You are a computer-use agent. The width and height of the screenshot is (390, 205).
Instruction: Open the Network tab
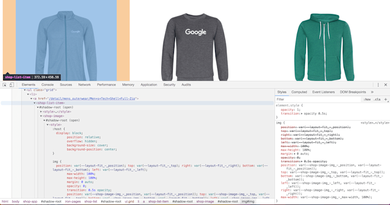[84, 85]
